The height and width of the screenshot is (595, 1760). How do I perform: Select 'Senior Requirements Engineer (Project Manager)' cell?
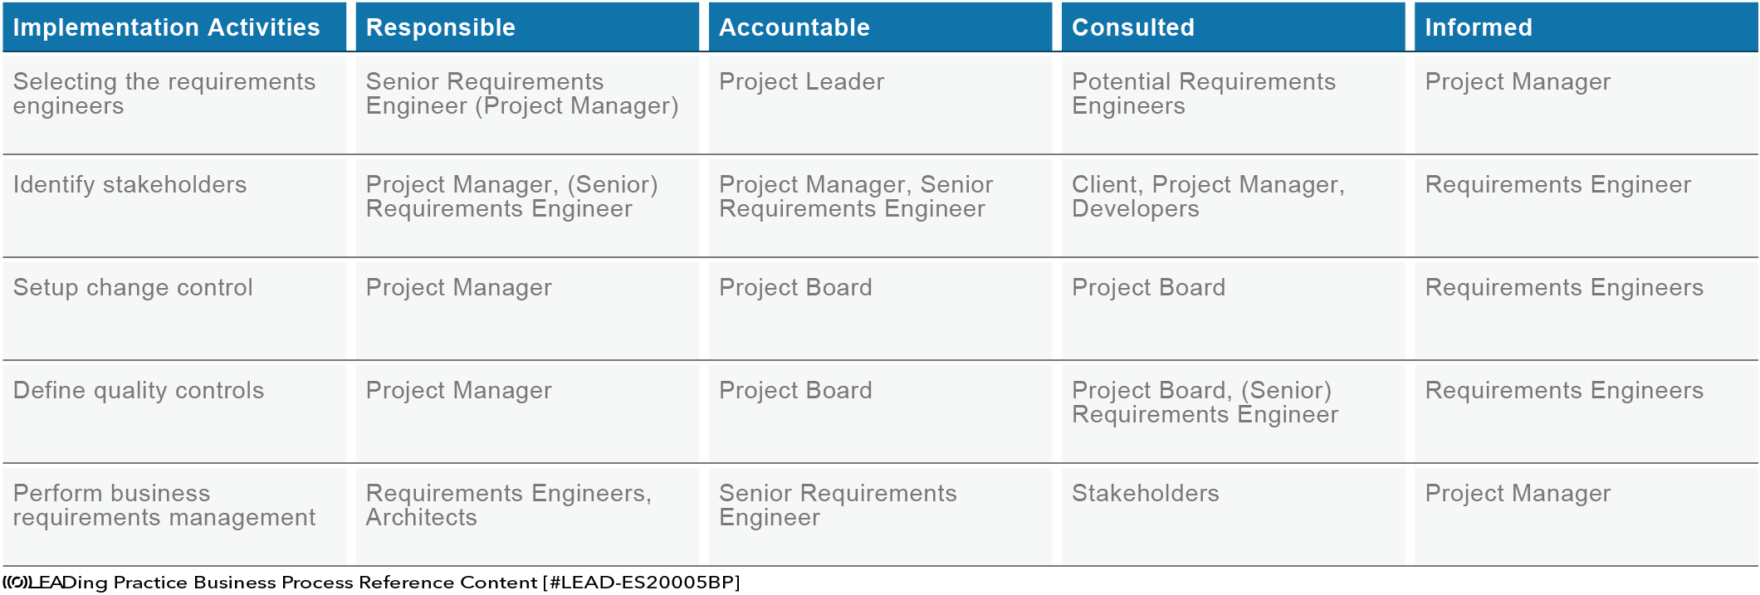click(x=527, y=103)
